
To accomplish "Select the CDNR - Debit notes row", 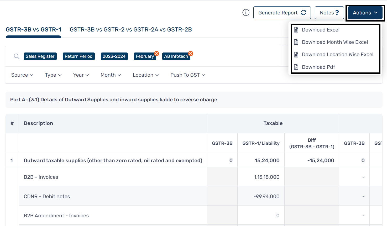I will (47, 196).
